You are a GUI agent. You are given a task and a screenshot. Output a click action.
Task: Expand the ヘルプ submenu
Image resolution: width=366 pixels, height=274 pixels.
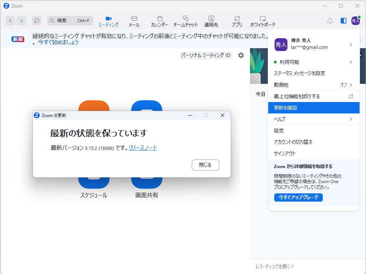pyautogui.click(x=314, y=119)
